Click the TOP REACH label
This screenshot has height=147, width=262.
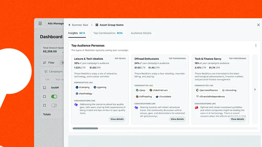(x=120, y=58)
